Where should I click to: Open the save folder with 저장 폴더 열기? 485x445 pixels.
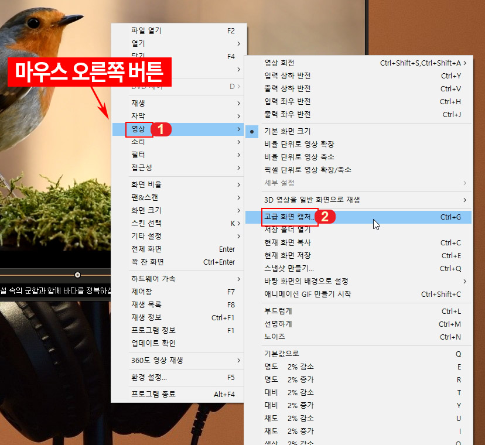coord(287,230)
